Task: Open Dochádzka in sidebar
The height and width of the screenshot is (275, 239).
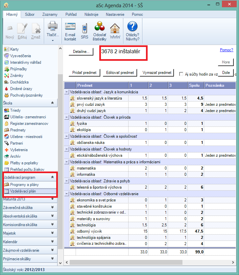Action: 16,82
